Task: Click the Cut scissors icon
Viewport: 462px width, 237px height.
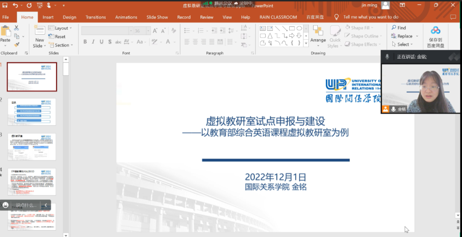Action: (17, 28)
